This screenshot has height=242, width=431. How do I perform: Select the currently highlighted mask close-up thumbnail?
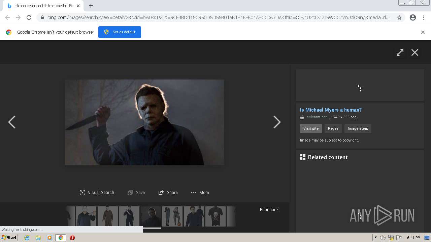[x=151, y=216]
